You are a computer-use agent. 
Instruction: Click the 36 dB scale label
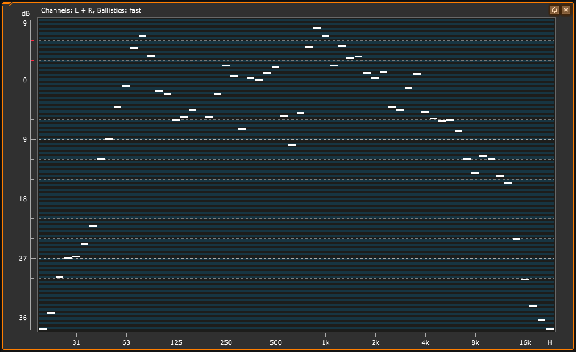click(x=24, y=318)
